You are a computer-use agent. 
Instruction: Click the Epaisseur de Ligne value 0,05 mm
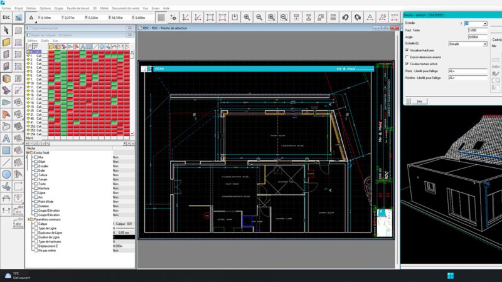click(124, 232)
